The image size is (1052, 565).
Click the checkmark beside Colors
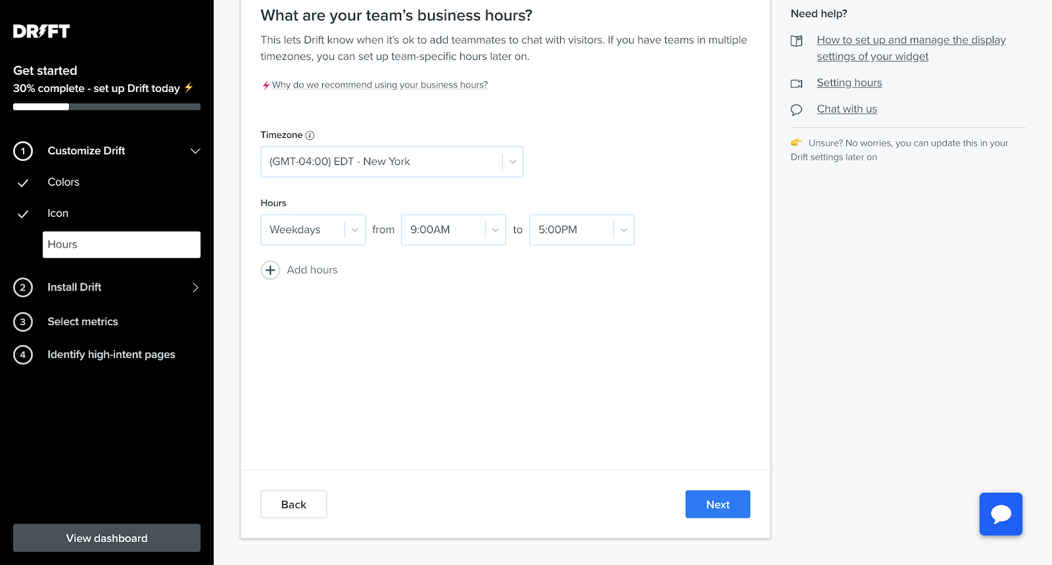pos(23,183)
